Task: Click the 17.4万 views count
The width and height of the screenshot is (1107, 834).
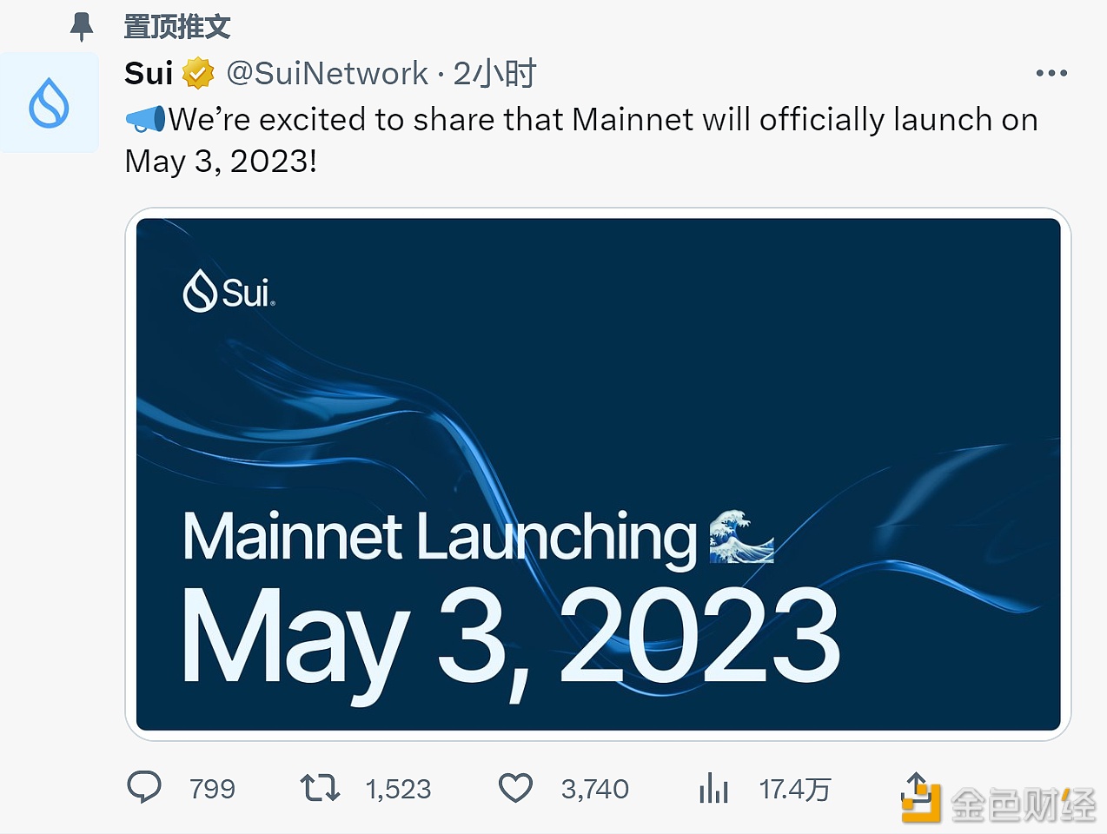Action: [x=794, y=789]
